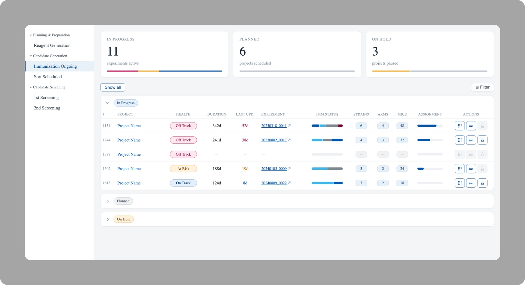Image resolution: width=525 pixels, height=285 pixels.
Task: Go to Sort Scheduled page
Action: point(48,77)
